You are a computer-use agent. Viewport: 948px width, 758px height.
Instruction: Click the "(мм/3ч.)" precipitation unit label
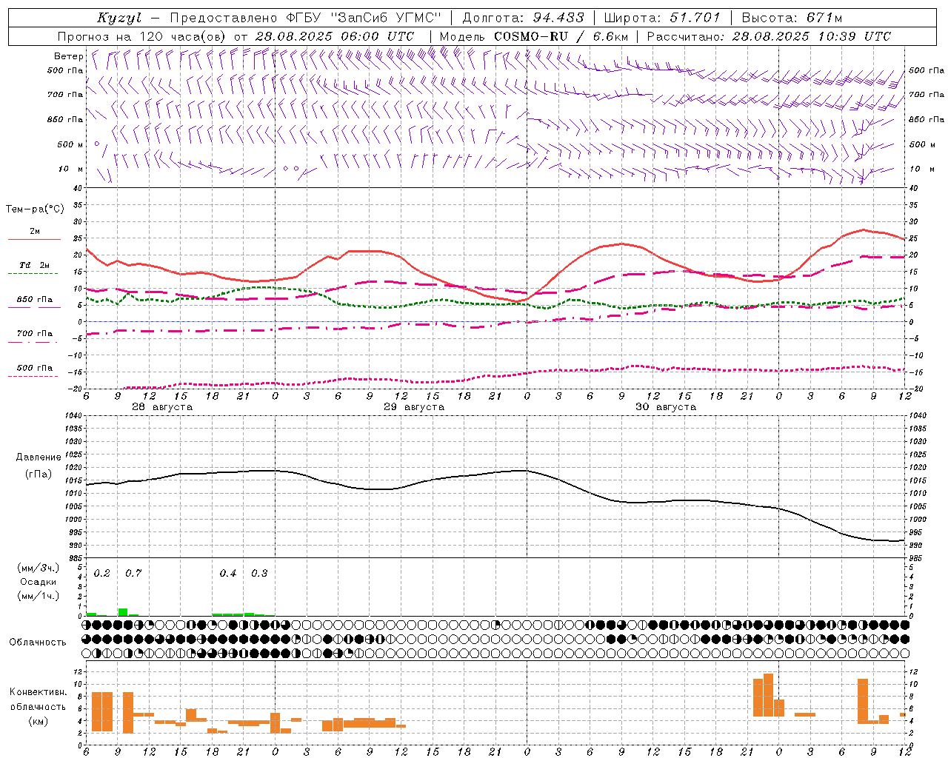[x=38, y=568]
